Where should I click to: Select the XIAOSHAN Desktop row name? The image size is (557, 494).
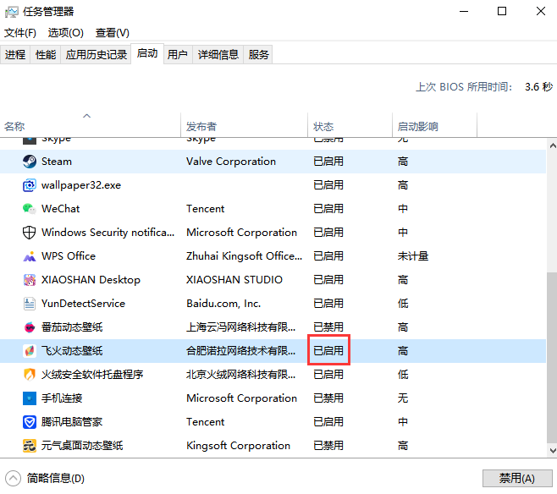pos(91,280)
